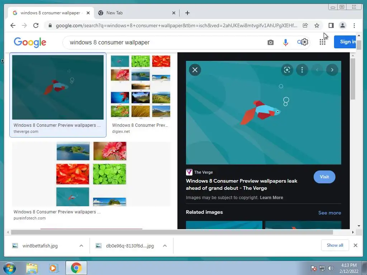Click the Chrome taskbar icon
Screen dimensions: 367x275
[x=76, y=268]
